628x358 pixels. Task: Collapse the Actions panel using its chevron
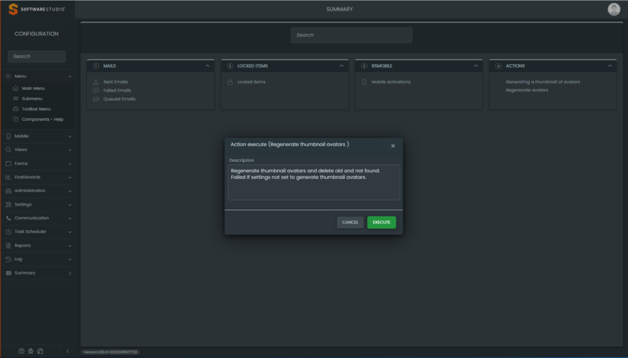coord(610,66)
